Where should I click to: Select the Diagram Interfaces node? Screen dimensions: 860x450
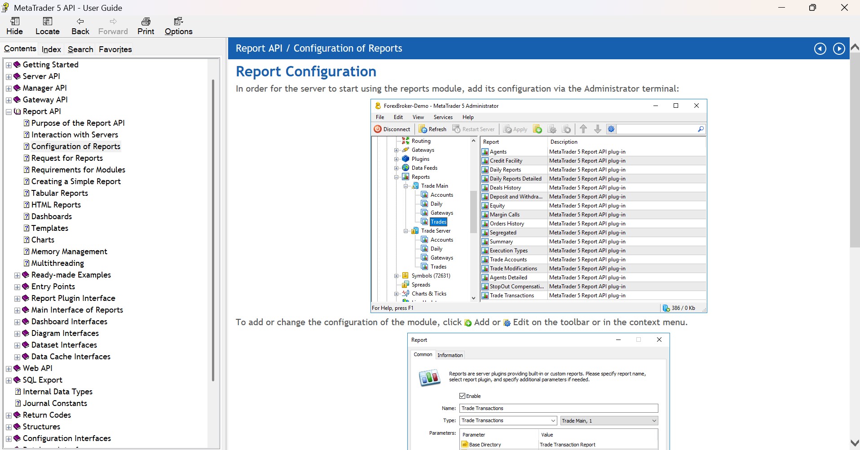pos(65,333)
